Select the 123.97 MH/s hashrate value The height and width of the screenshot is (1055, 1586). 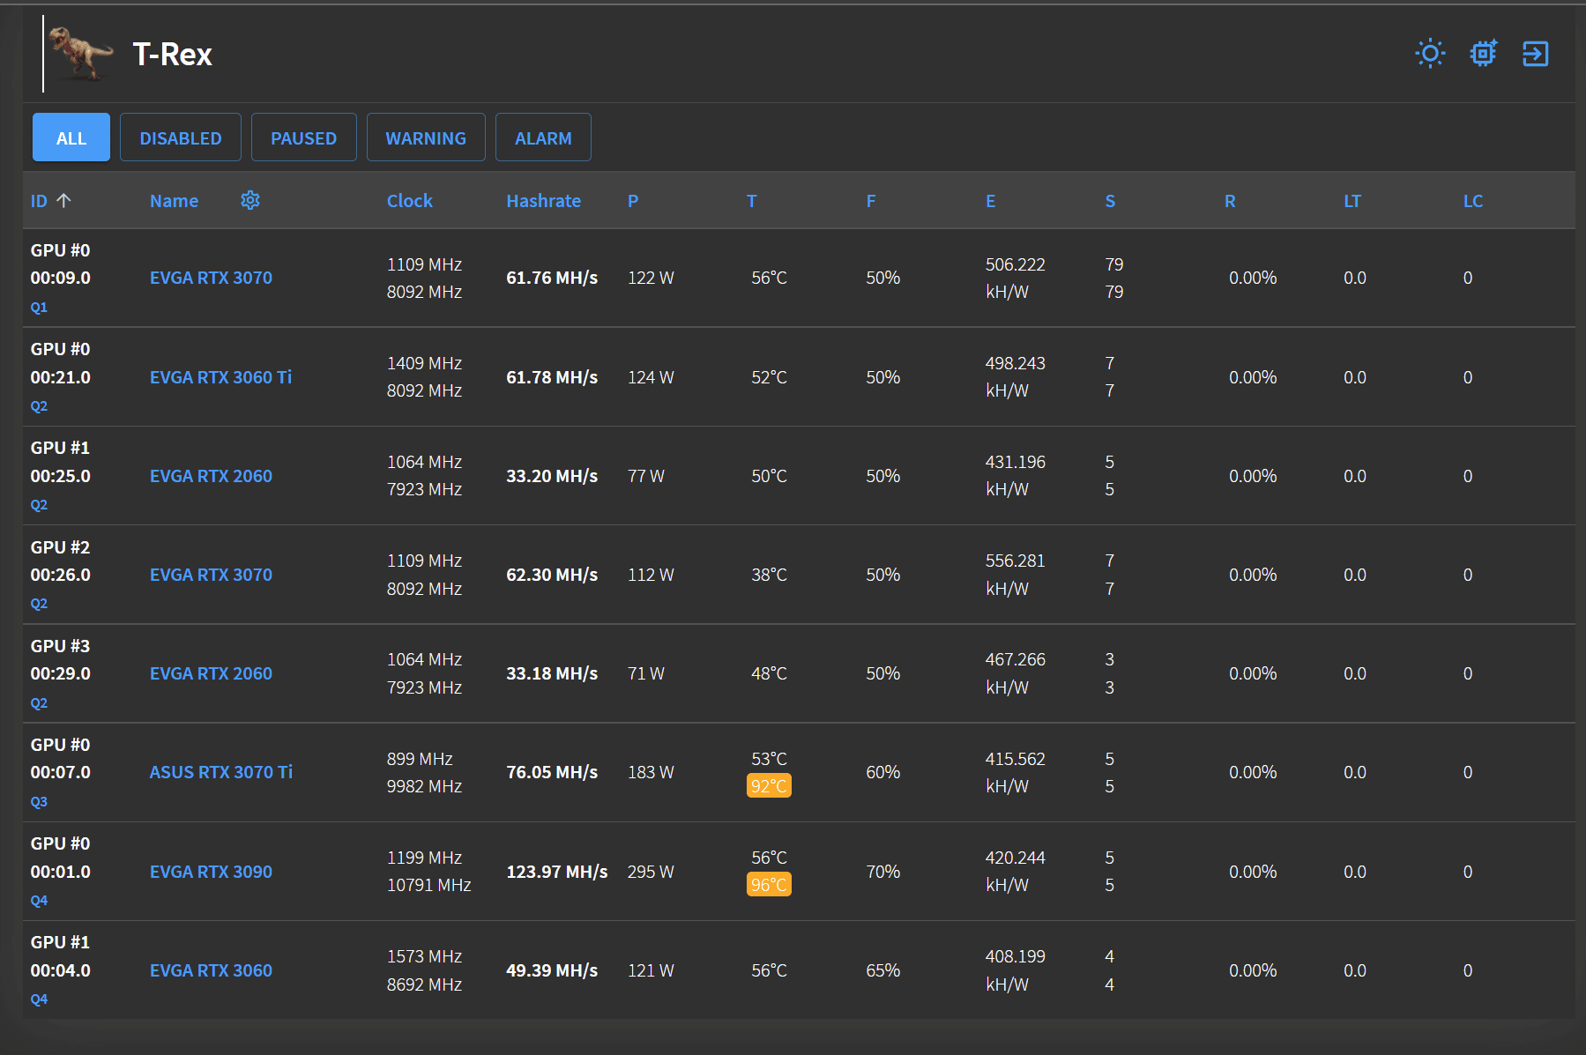[556, 872]
